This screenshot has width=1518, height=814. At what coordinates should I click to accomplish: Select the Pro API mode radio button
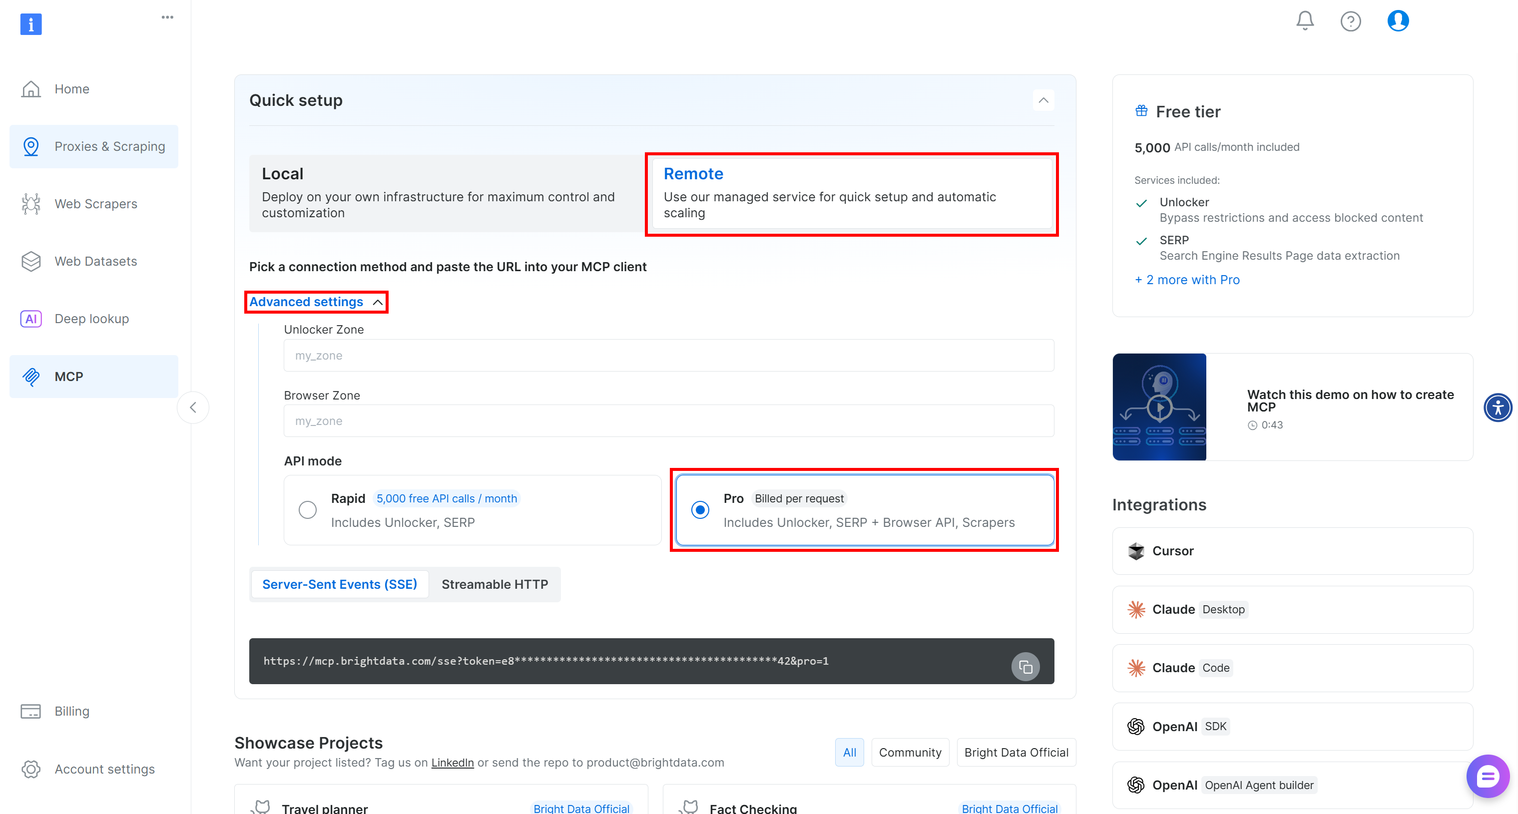pyautogui.click(x=699, y=509)
